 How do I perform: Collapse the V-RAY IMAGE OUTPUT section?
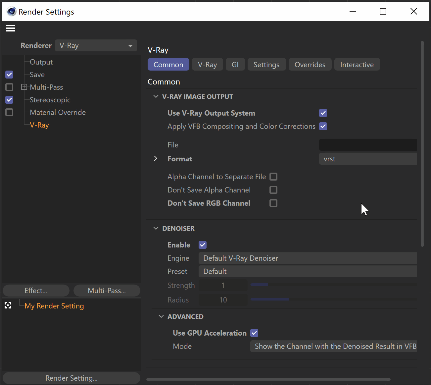[x=156, y=96]
